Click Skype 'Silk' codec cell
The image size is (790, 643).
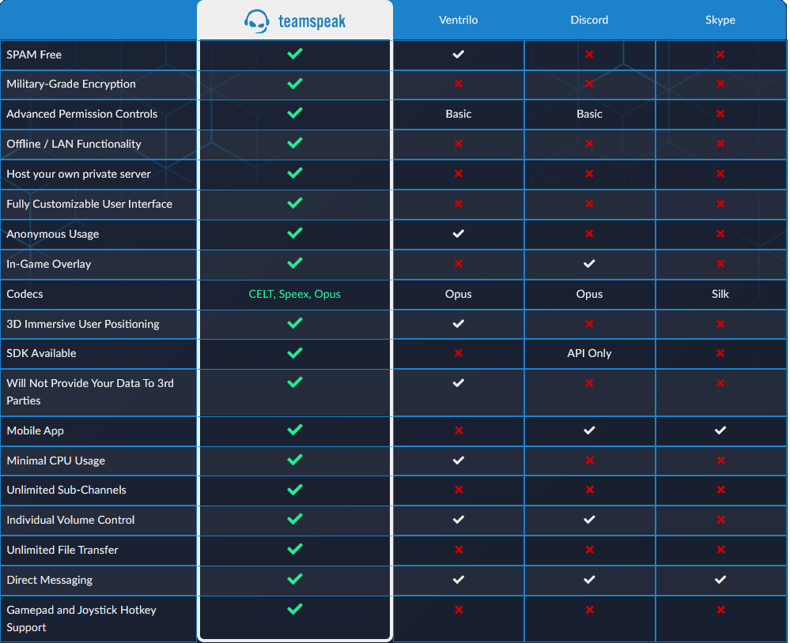click(720, 294)
